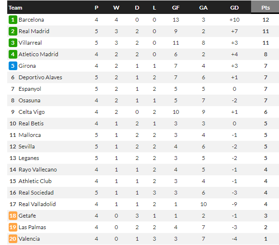The width and height of the screenshot is (279, 245).
Task: Click the orange position 18 badge
Action: click(x=13, y=216)
